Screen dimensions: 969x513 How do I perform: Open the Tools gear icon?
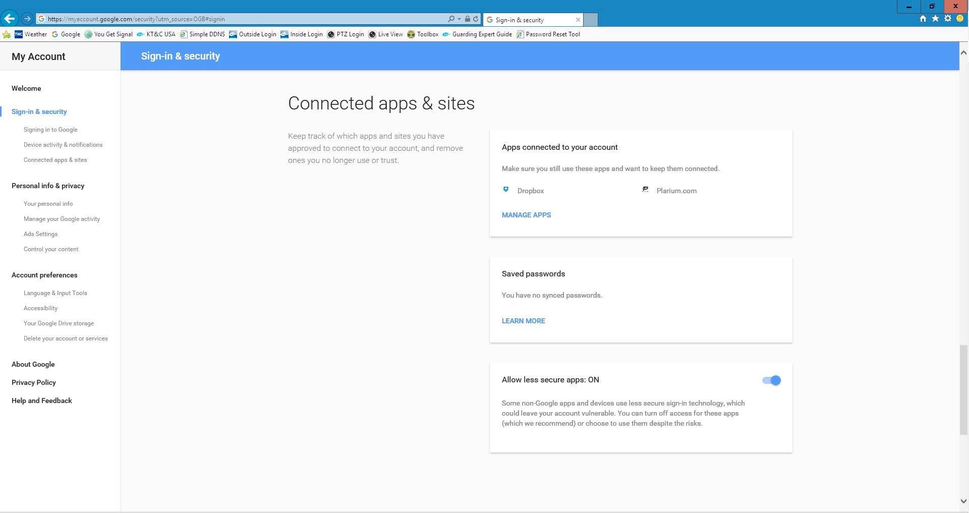coord(948,19)
